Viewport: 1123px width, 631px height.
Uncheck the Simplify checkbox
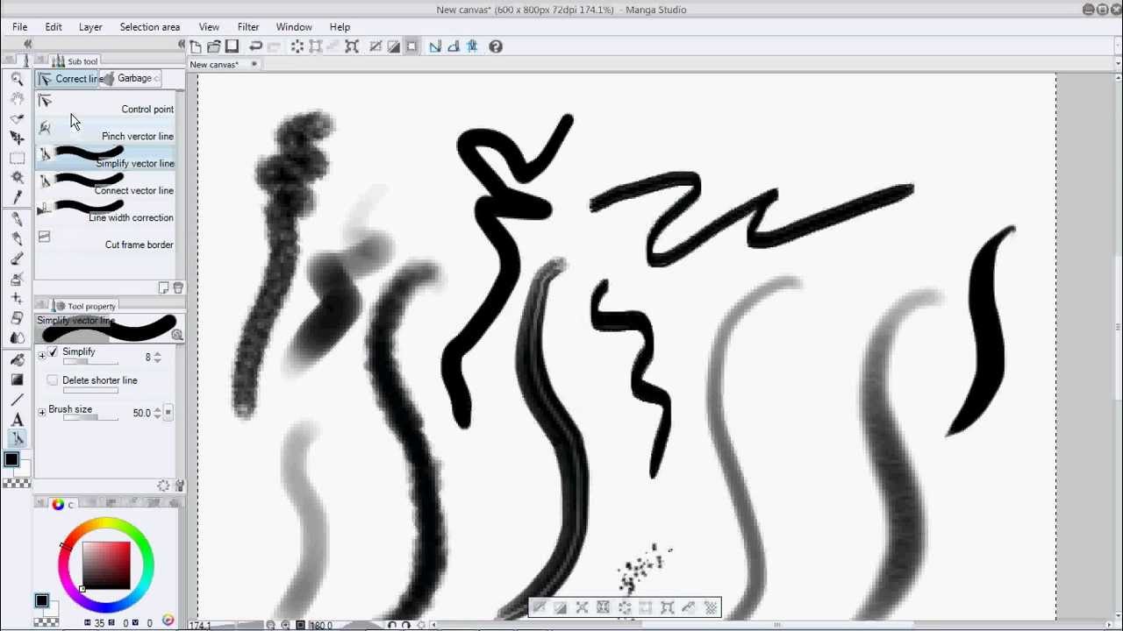(x=54, y=351)
